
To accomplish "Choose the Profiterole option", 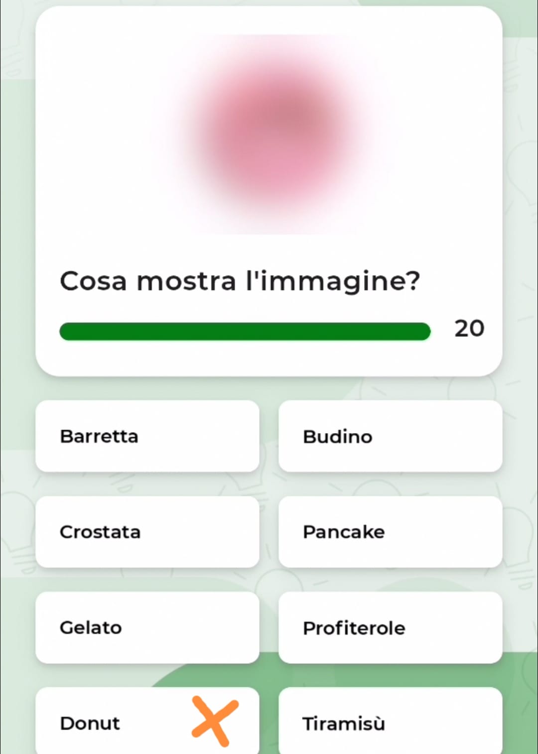I will tap(390, 627).
